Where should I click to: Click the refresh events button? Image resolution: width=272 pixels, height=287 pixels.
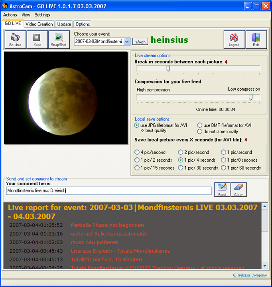(x=140, y=42)
